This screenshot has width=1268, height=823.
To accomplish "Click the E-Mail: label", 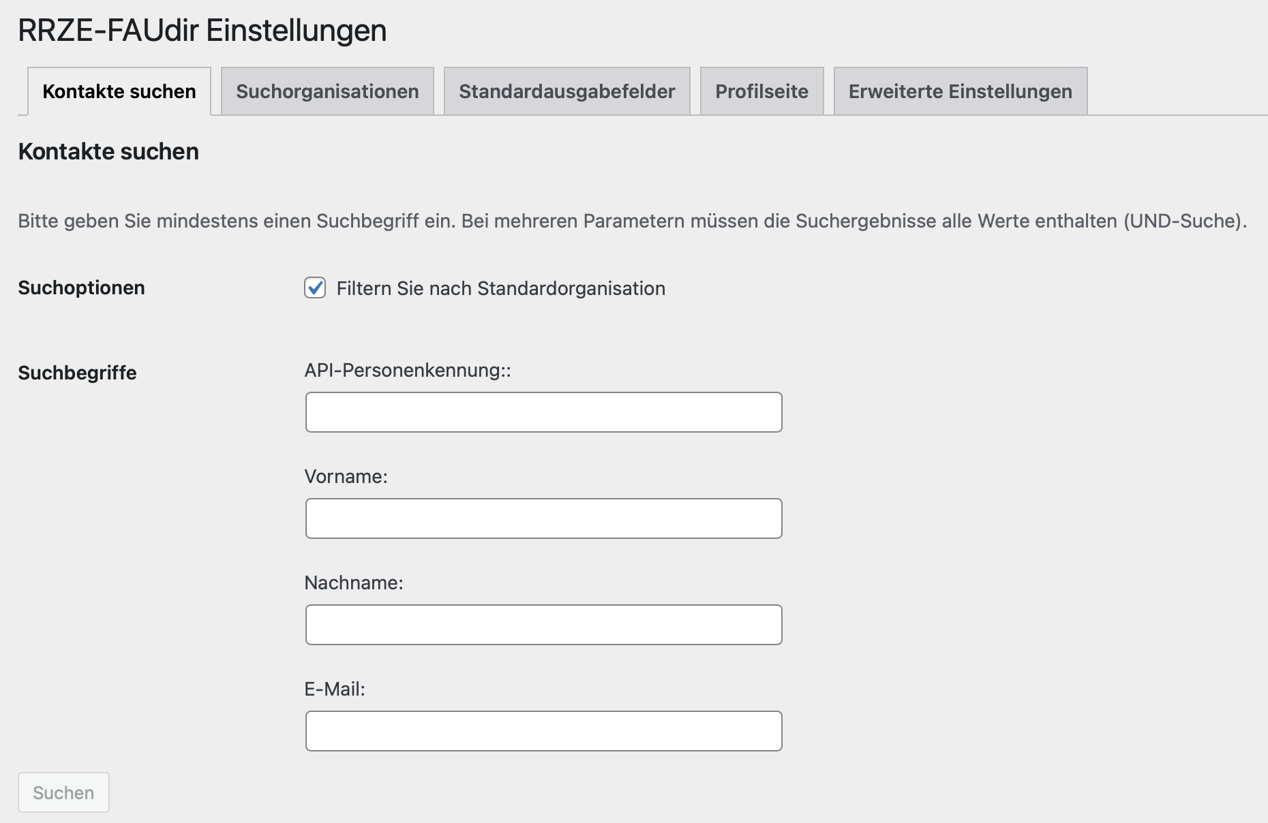I will [x=335, y=689].
